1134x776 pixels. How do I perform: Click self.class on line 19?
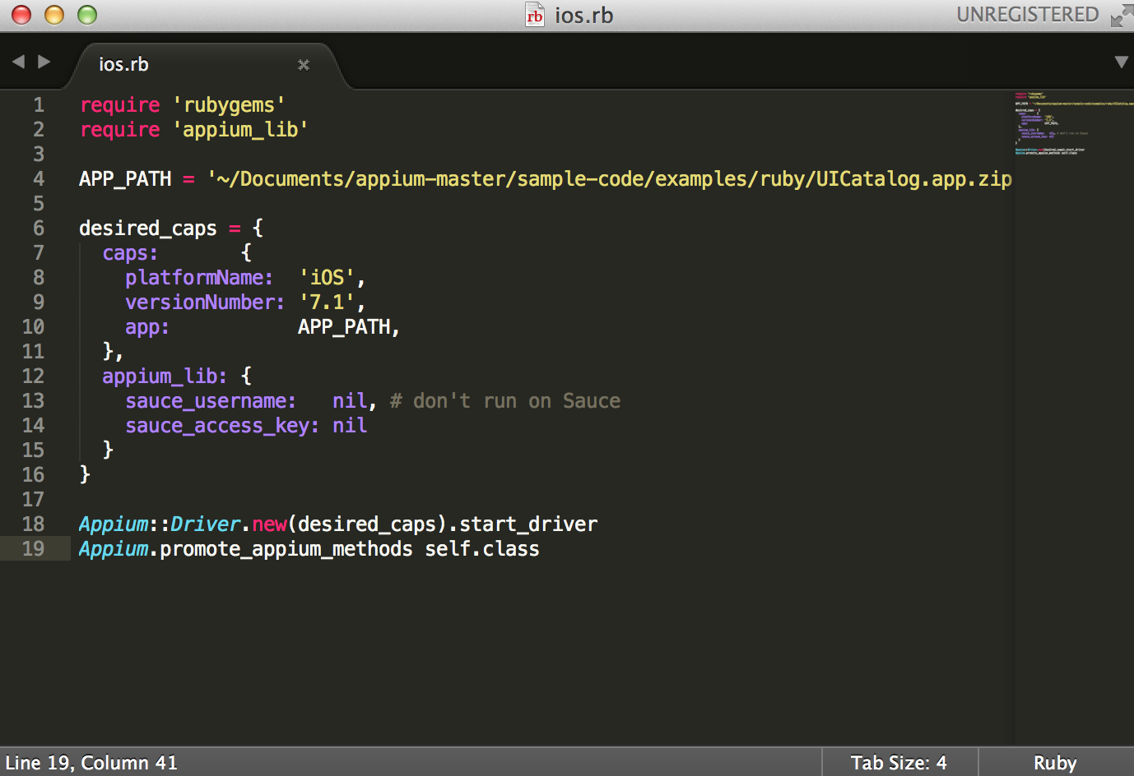482,549
